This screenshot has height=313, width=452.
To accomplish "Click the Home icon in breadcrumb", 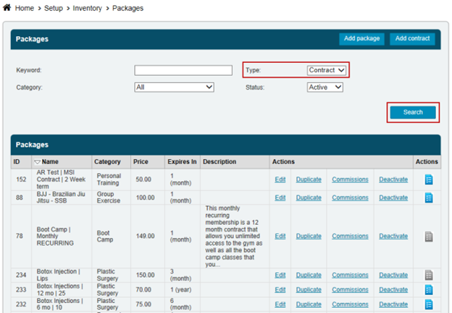I will pyautogui.click(x=7, y=8).
